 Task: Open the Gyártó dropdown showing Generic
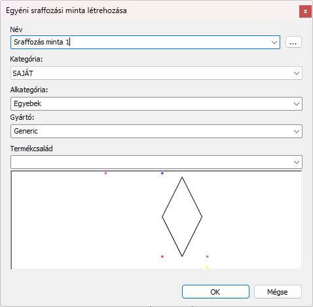(156, 131)
